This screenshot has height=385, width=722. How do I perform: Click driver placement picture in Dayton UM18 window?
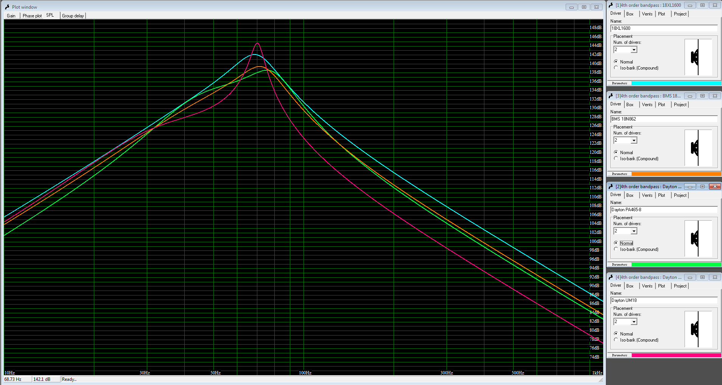tap(698, 329)
